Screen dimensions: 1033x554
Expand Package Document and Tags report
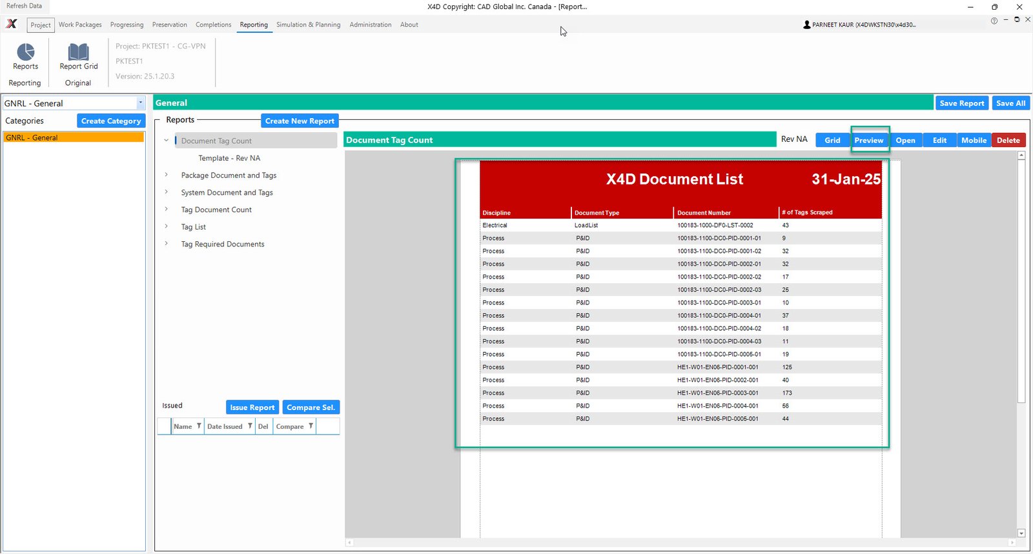click(x=167, y=175)
